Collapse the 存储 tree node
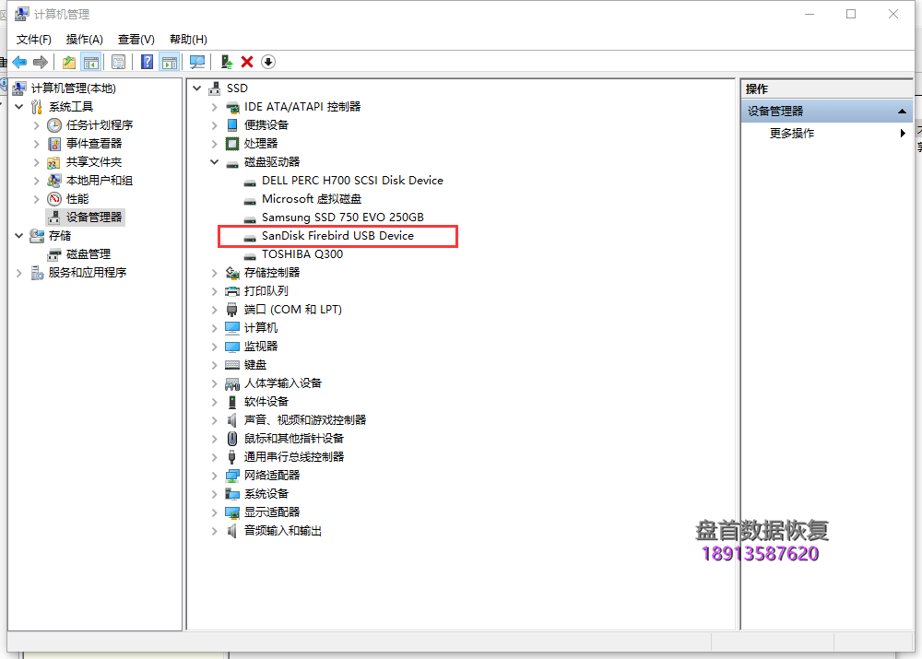The width and height of the screenshot is (922, 659). tap(18, 236)
